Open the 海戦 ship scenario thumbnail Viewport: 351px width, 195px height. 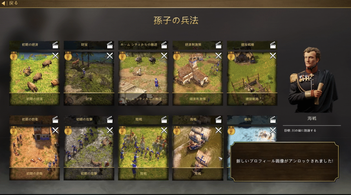click(x=198, y=147)
